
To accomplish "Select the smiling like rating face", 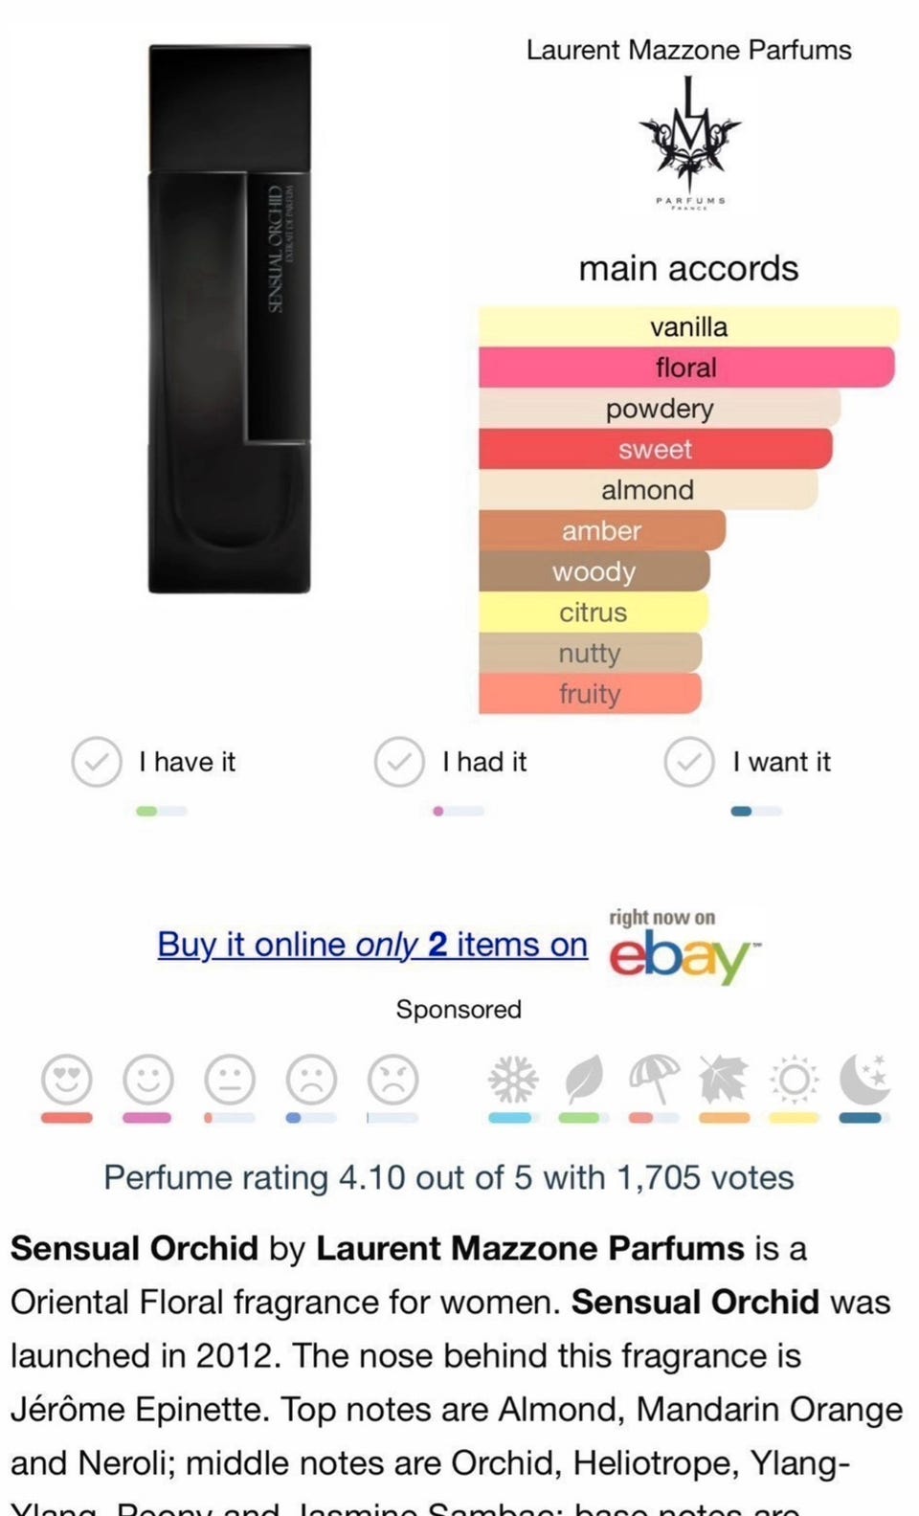I will [x=148, y=1080].
